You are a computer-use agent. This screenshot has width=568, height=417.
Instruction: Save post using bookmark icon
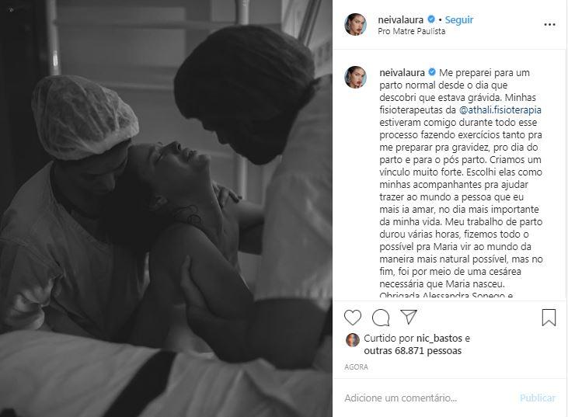tap(549, 318)
